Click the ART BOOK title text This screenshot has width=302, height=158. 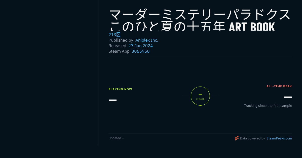click(252, 27)
